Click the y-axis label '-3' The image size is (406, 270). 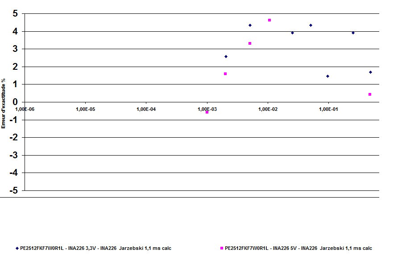point(14,156)
